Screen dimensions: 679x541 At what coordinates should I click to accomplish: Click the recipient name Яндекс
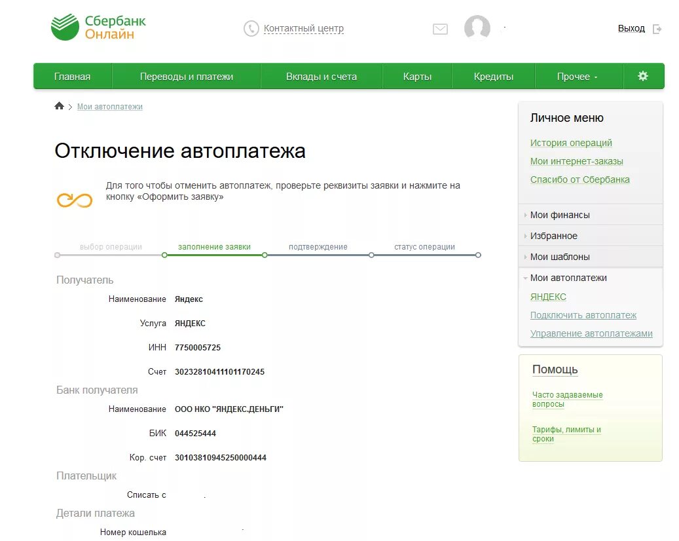pos(189,299)
